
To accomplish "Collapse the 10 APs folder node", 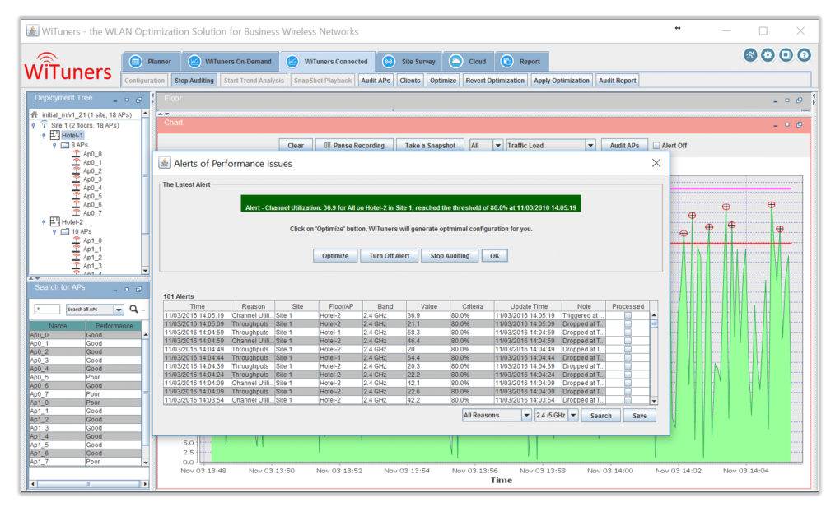I will [x=54, y=232].
